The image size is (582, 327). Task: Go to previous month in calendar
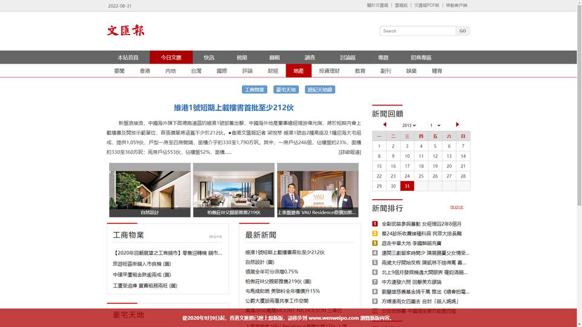pos(384,125)
